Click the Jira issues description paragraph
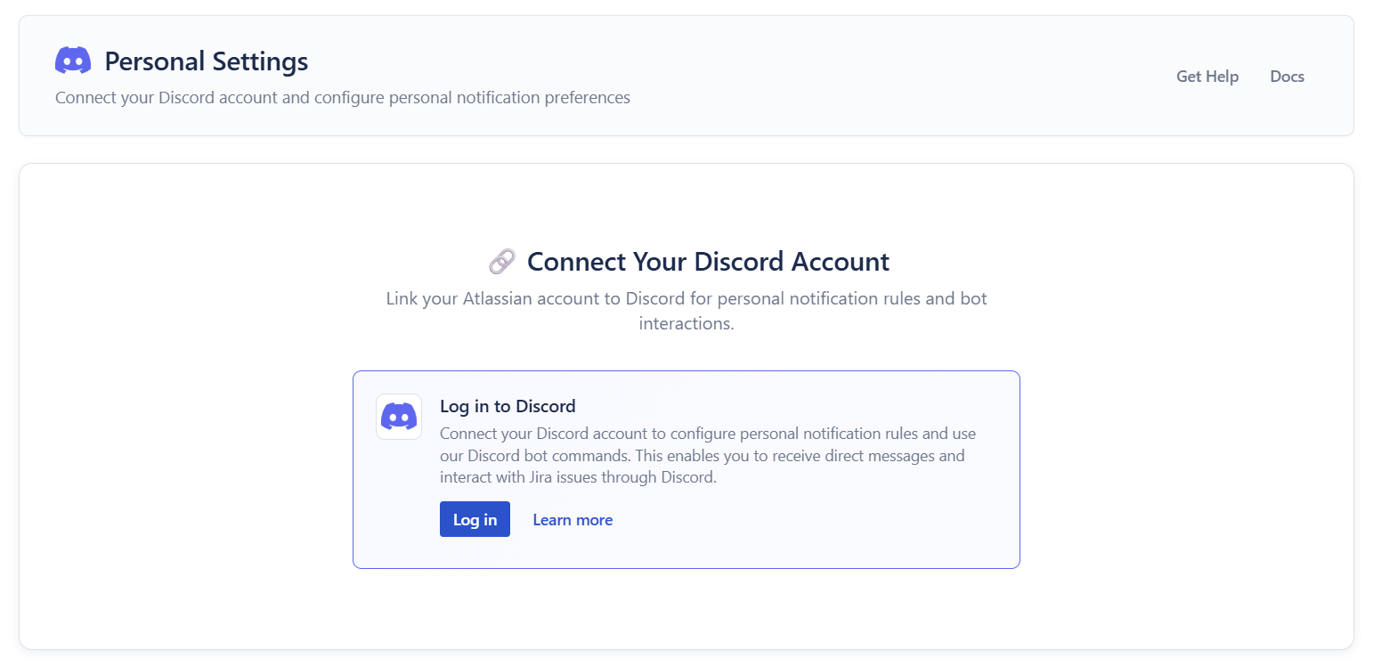The width and height of the screenshot is (1373, 666). click(707, 455)
